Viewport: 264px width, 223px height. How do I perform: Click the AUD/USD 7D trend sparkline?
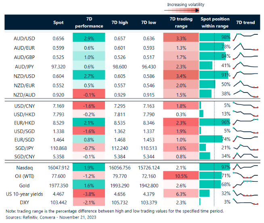246,37
